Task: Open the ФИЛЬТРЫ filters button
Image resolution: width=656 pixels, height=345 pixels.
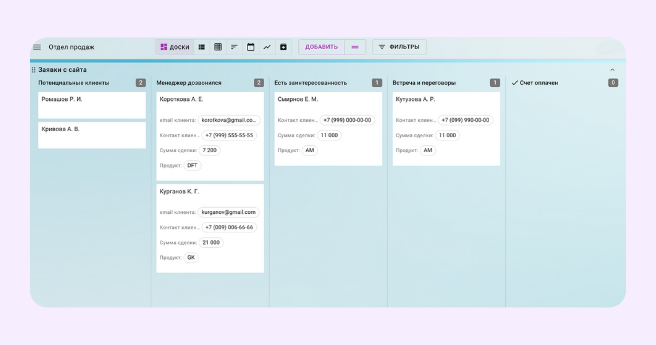Action: (x=399, y=47)
